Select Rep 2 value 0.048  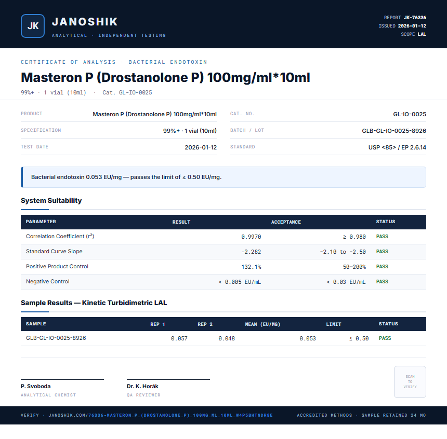(x=227, y=338)
